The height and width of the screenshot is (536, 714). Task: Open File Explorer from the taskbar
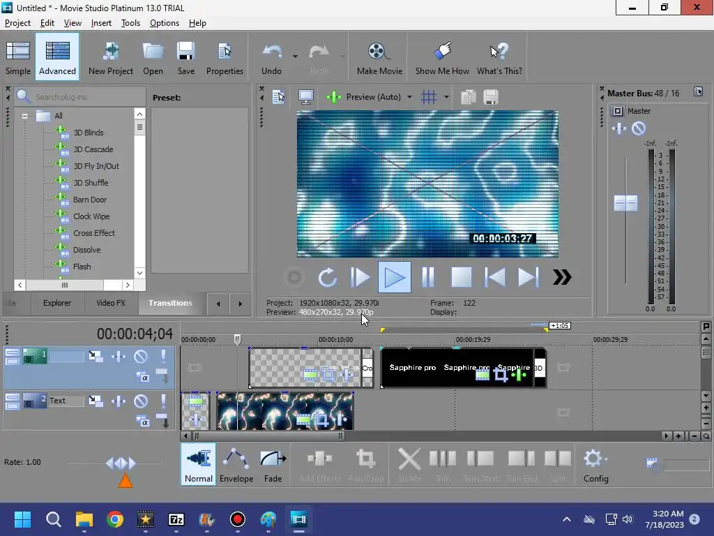point(84,519)
